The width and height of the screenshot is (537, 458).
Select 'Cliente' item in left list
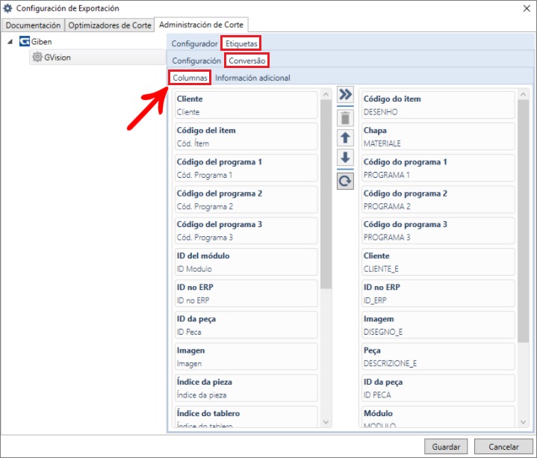pyautogui.click(x=246, y=105)
